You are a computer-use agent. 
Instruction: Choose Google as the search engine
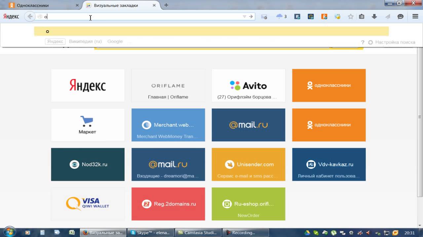pos(115,41)
